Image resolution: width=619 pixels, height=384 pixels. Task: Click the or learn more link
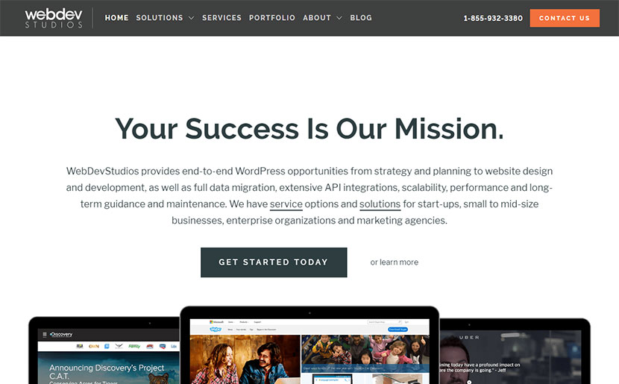point(395,262)
